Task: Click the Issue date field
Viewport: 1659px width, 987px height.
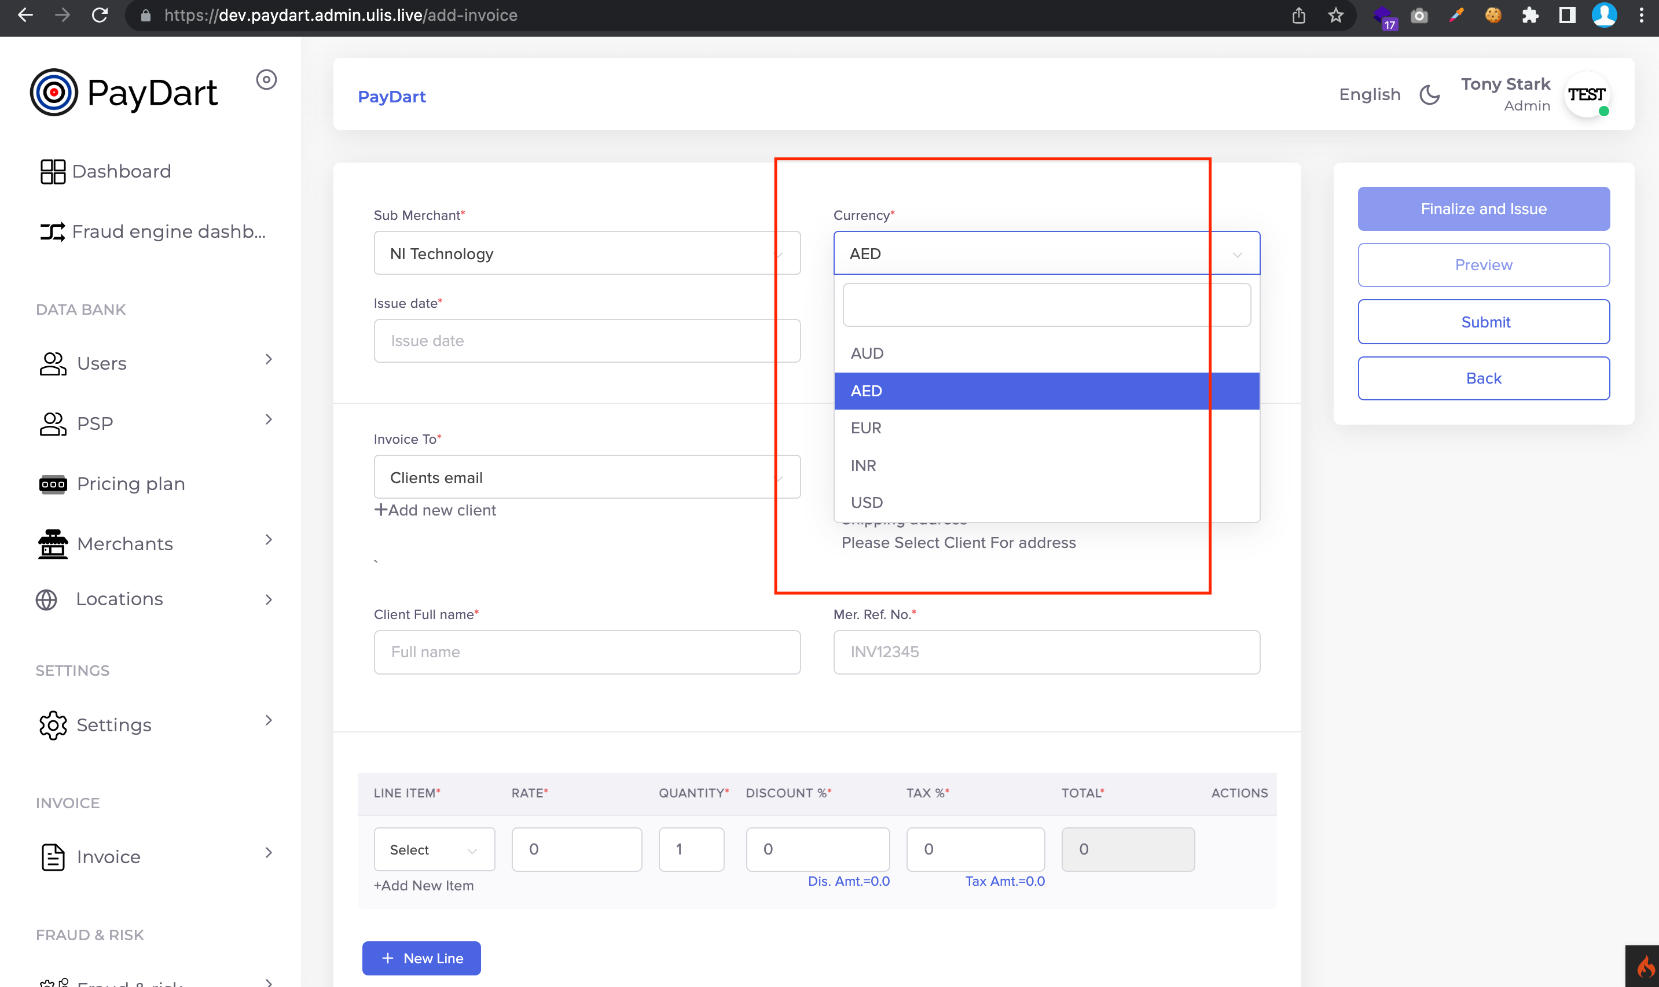Action: 587,341
